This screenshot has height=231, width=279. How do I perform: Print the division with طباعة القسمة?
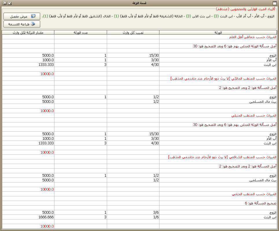coord(22,24)
